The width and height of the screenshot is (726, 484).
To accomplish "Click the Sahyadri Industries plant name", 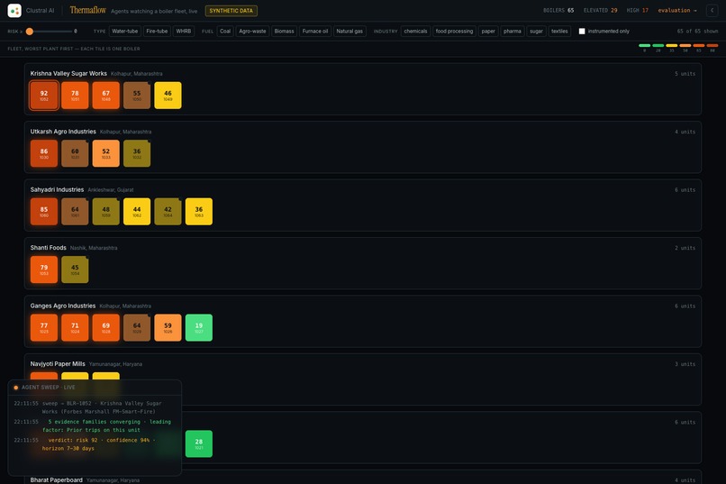I will click(x=57, y=189).
